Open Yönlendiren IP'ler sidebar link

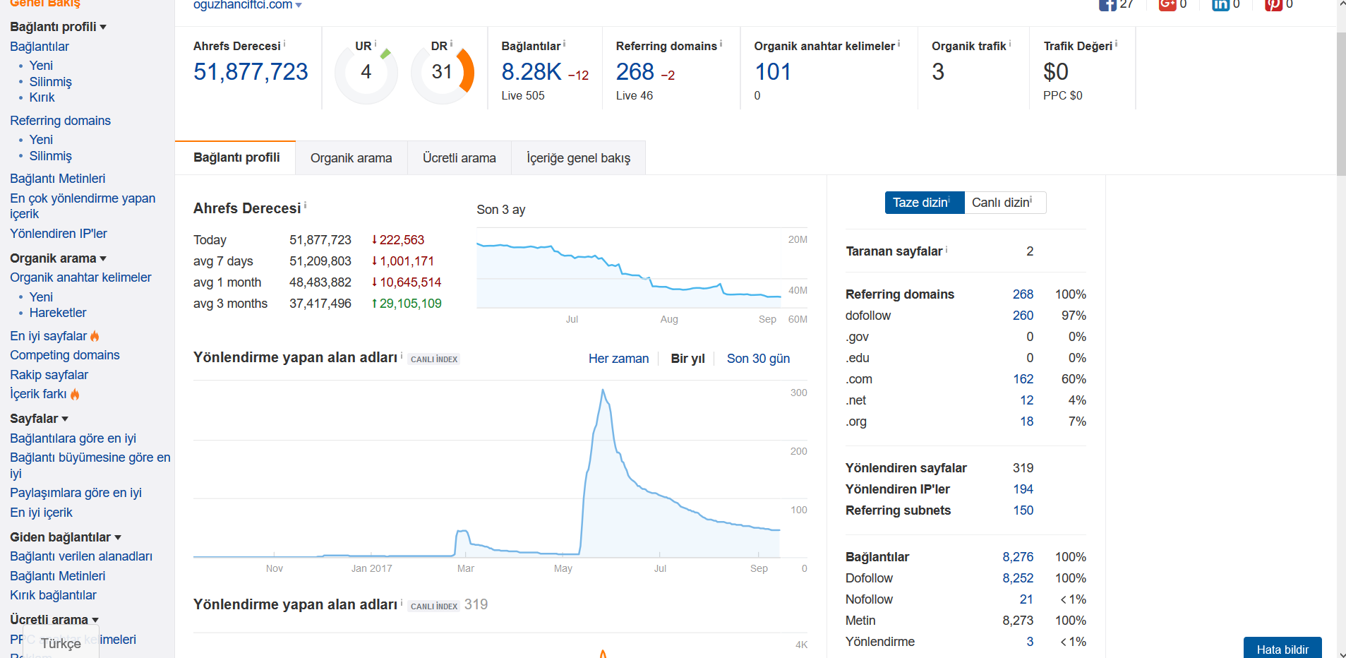(x=59, y=234)
